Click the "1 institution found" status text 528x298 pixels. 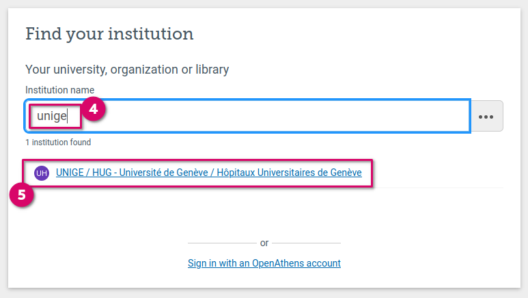tap(58, 143)
